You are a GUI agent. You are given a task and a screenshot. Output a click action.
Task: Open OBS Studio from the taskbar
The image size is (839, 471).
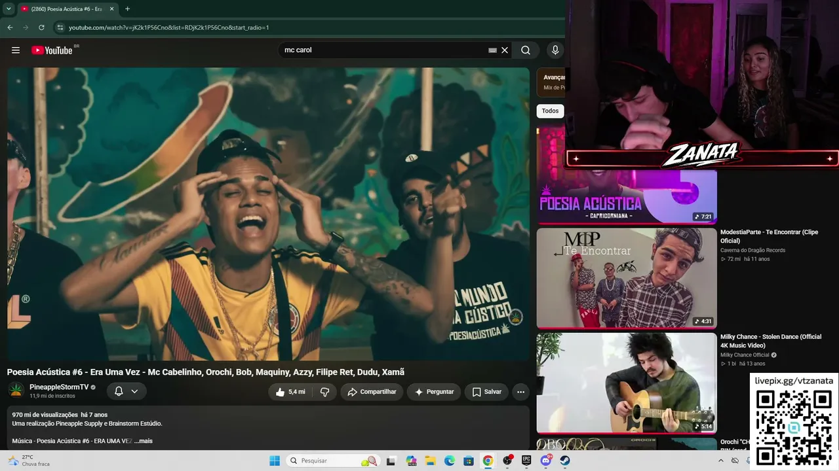pyautogui.click(x=507, y=461)
